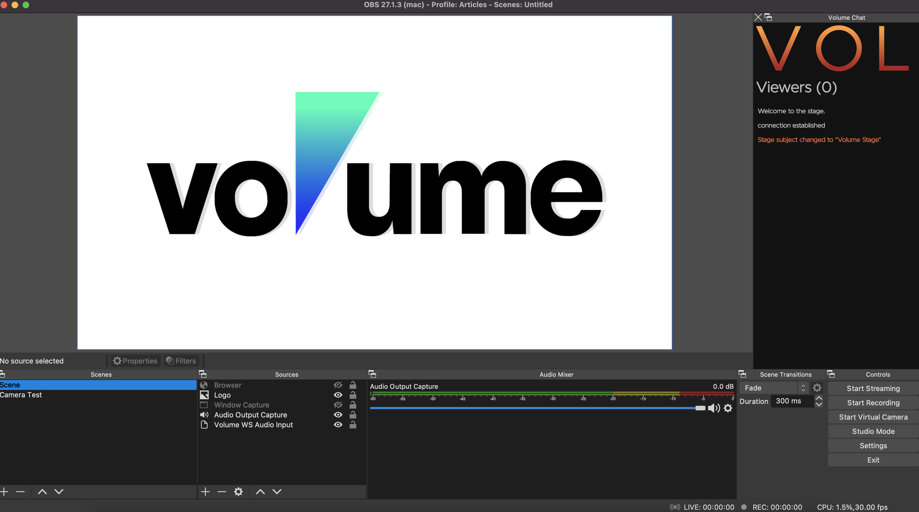
Task: Open OBS Settings
Action: 873,445
